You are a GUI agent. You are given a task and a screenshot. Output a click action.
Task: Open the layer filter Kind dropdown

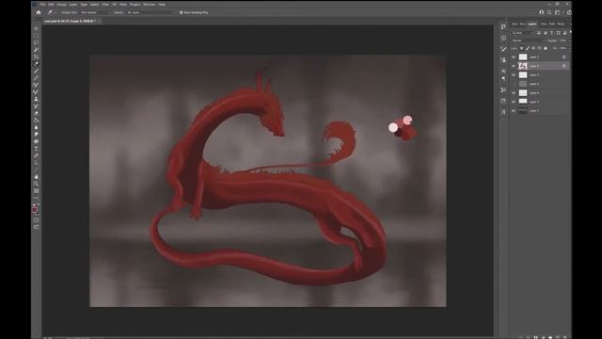pos(523,33)
